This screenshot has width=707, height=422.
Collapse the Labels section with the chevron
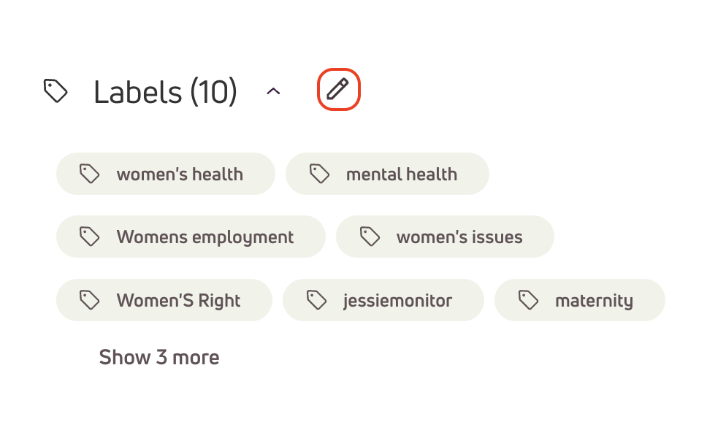coord(273,91)
